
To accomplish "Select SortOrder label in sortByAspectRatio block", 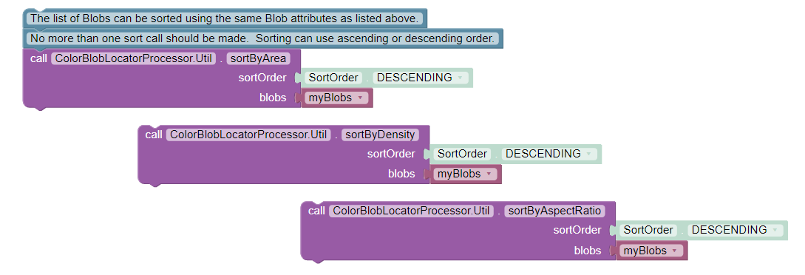I will coord(648,230).
